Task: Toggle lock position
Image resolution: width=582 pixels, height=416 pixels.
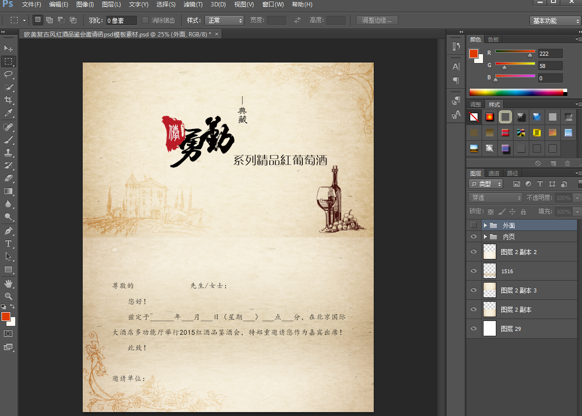Action: pyautogui.click(x=512, y=212)
